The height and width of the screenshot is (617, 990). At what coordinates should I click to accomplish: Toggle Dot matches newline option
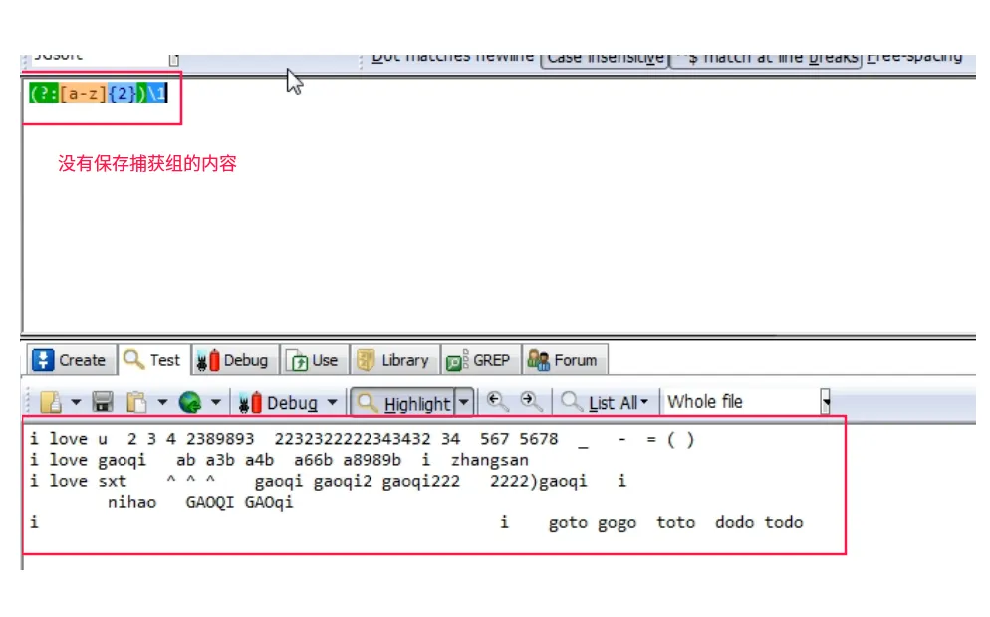(x=452, y=58)
